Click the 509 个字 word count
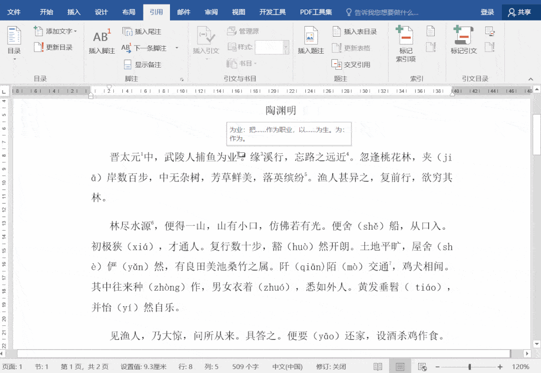This screenshot has height=373, width=541. point(245,366)
